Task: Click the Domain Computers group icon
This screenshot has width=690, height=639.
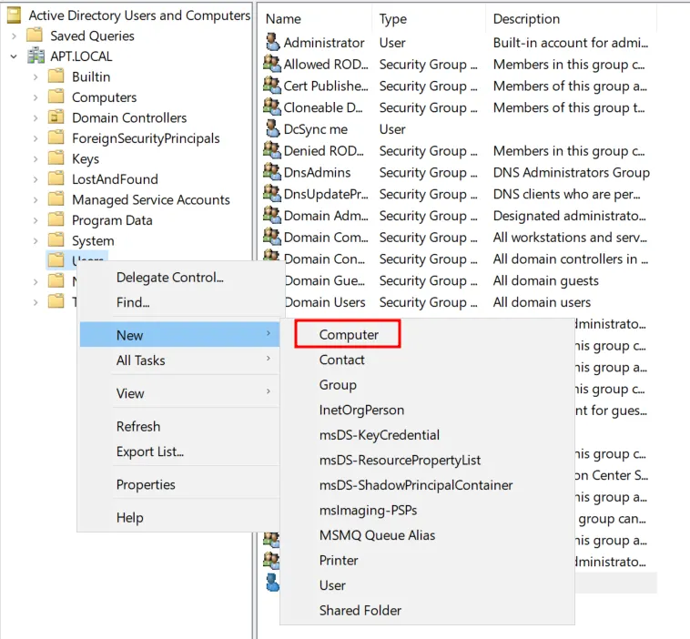Action: coord(272,237)
